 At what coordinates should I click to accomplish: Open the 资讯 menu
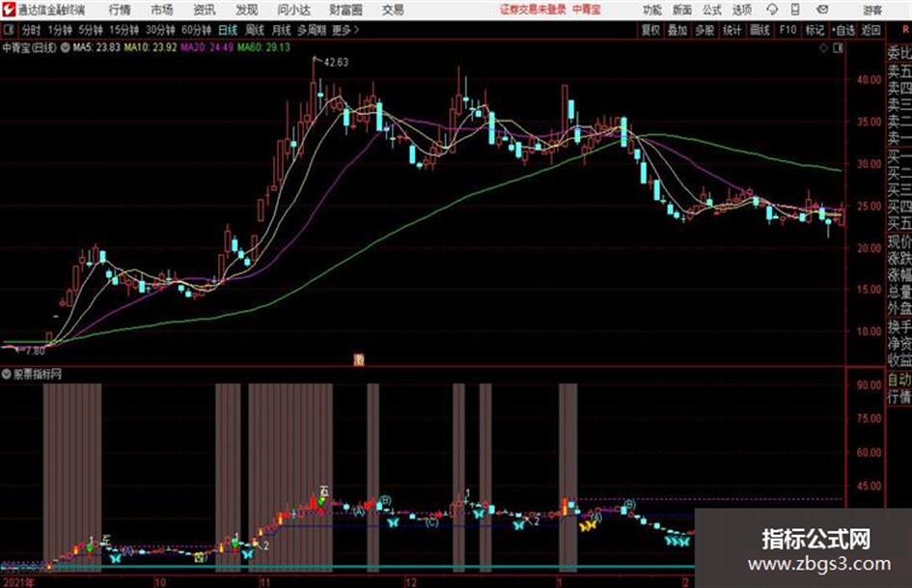(205, 10)
